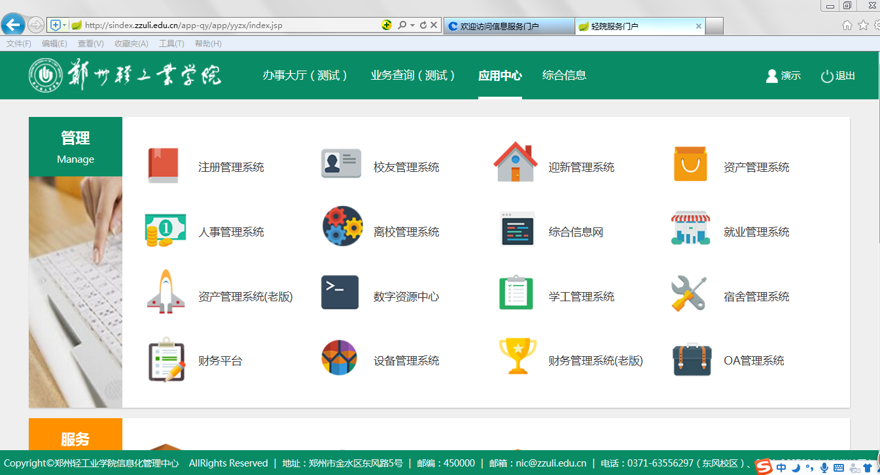Open the IME soft keyboard icon

click(x=839, y=468)
